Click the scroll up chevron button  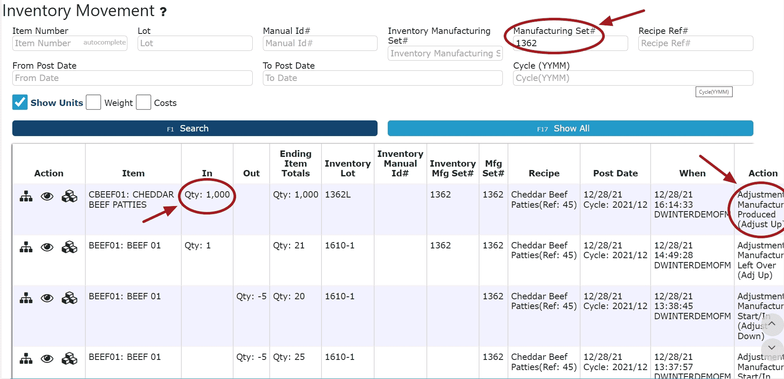(x=772, y=324)
